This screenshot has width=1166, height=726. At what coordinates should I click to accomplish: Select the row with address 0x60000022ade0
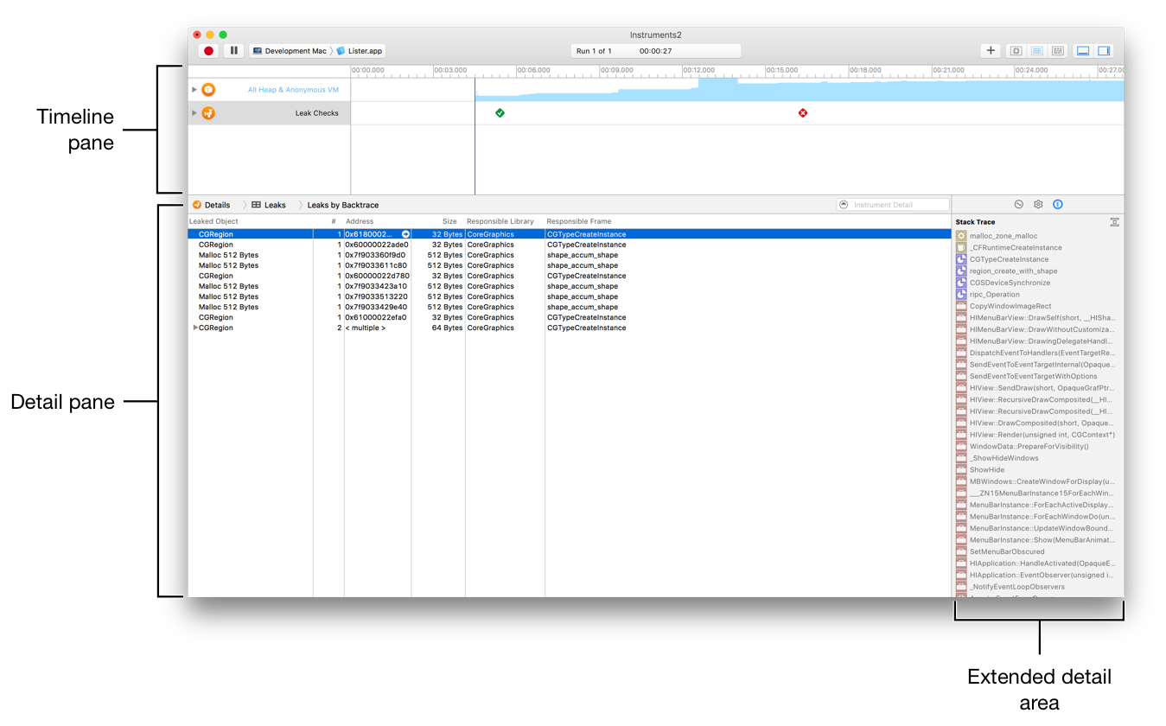[x=570, y=245]
